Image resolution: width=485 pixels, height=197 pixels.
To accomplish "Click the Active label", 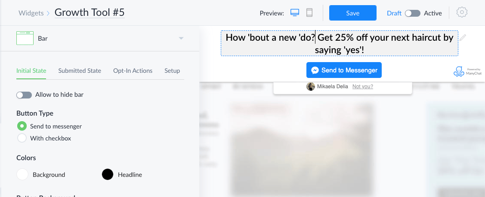I will [433, 13].
